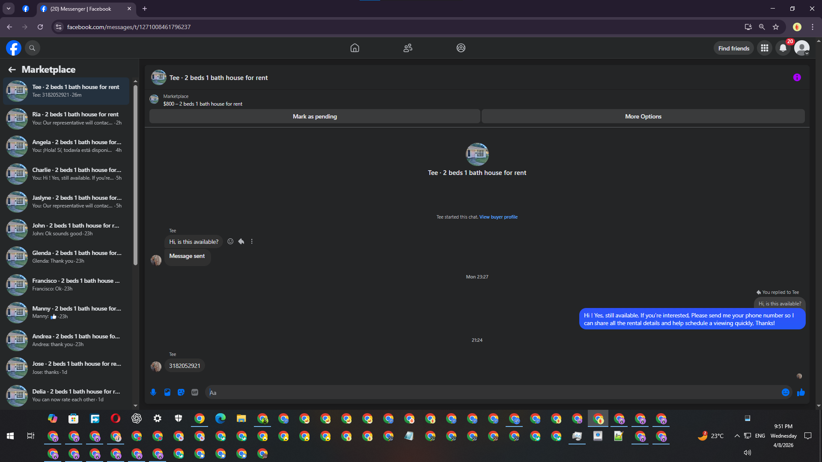Viewport: 822px width, 462px height.
Task: Click the conversation list scrollbar
Action: [x=135, y=175]
